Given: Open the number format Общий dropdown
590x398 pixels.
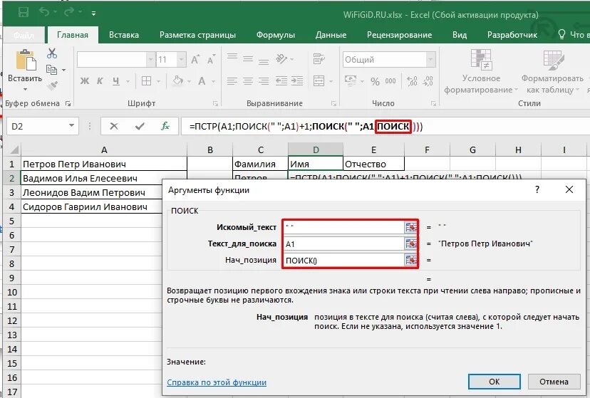Looking at the screenshot, I should tap(430, 59).
